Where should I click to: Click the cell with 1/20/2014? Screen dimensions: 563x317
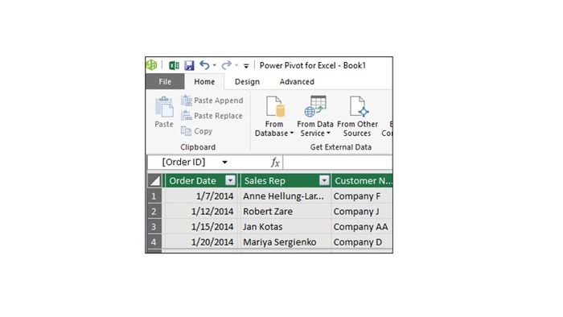pos(200,242)
